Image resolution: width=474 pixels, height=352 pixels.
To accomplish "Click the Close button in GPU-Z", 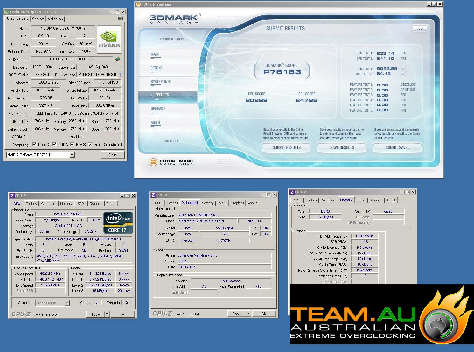I will (113, 155).
